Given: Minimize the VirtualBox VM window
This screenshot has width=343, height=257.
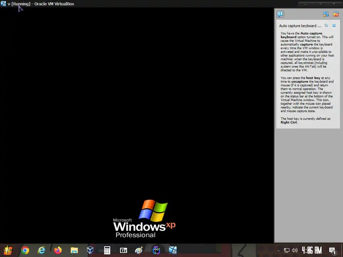Looking at the screenshot, I should 305,4.
